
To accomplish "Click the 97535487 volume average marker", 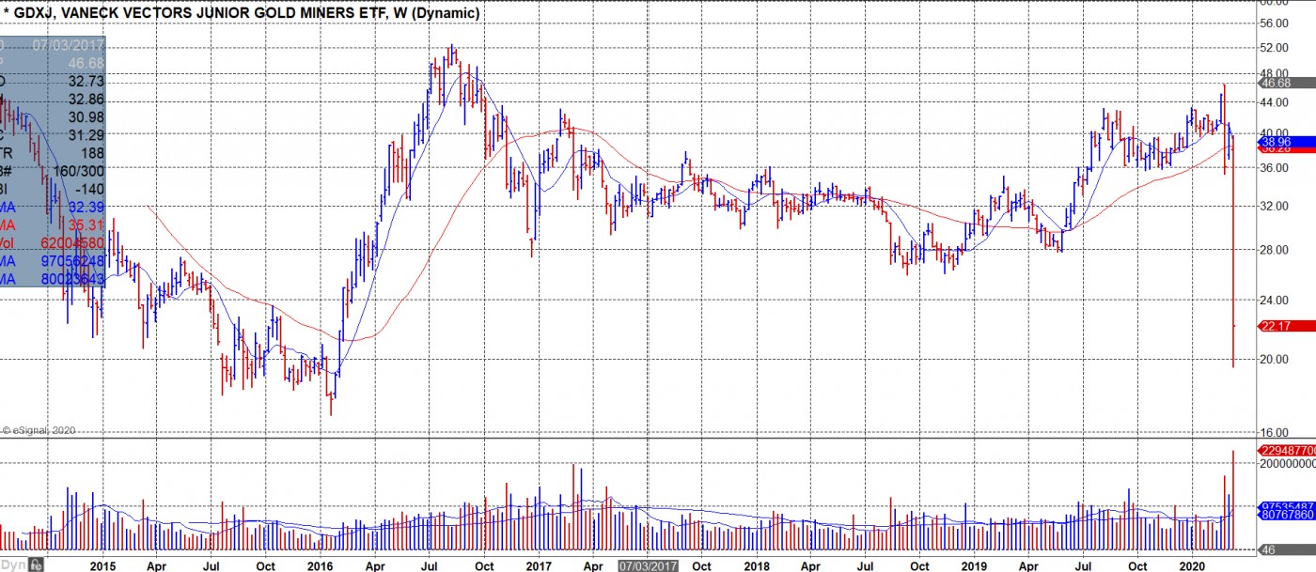I will 1287,507.
